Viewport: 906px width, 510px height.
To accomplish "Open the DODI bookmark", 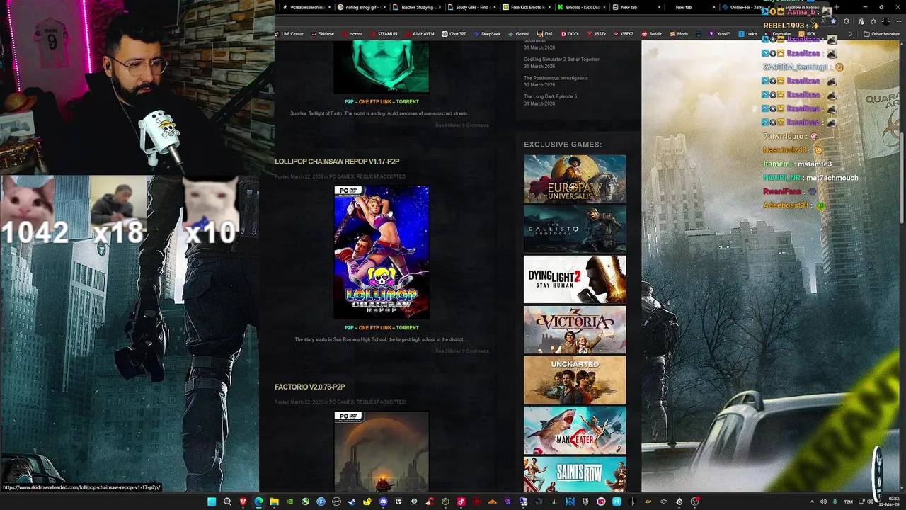I will tap(570, 34).
